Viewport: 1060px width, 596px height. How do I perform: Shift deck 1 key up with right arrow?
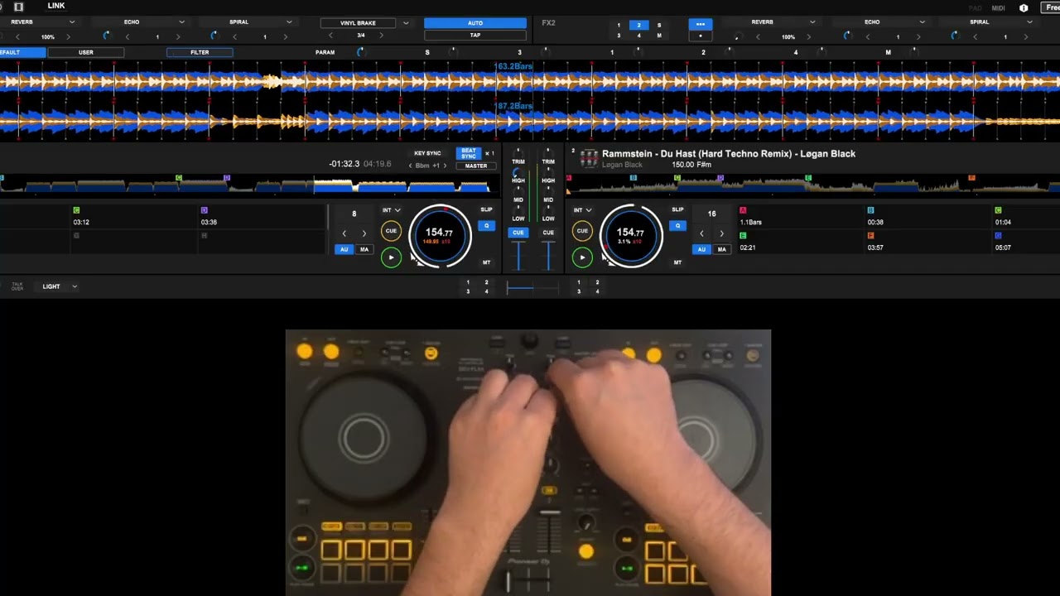click(446, 166)
